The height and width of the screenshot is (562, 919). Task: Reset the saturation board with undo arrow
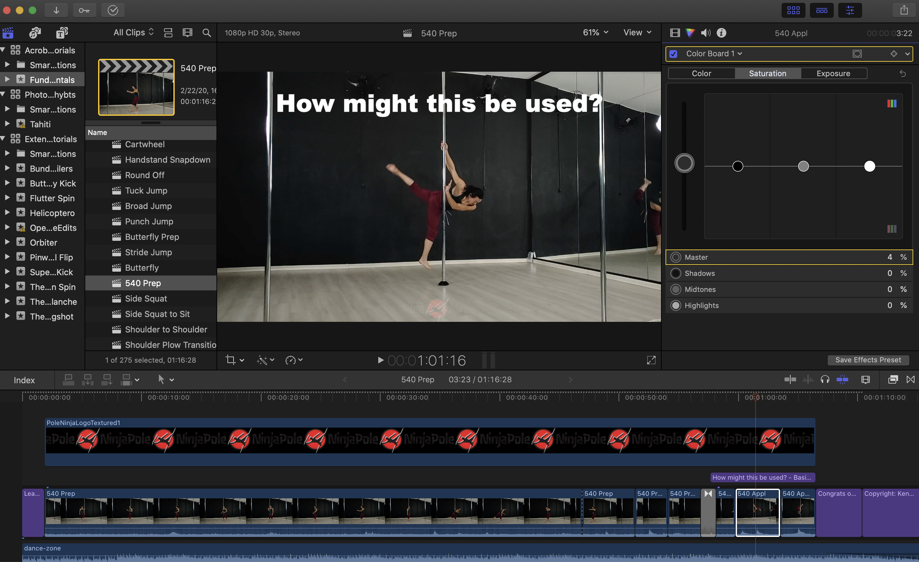903,73
